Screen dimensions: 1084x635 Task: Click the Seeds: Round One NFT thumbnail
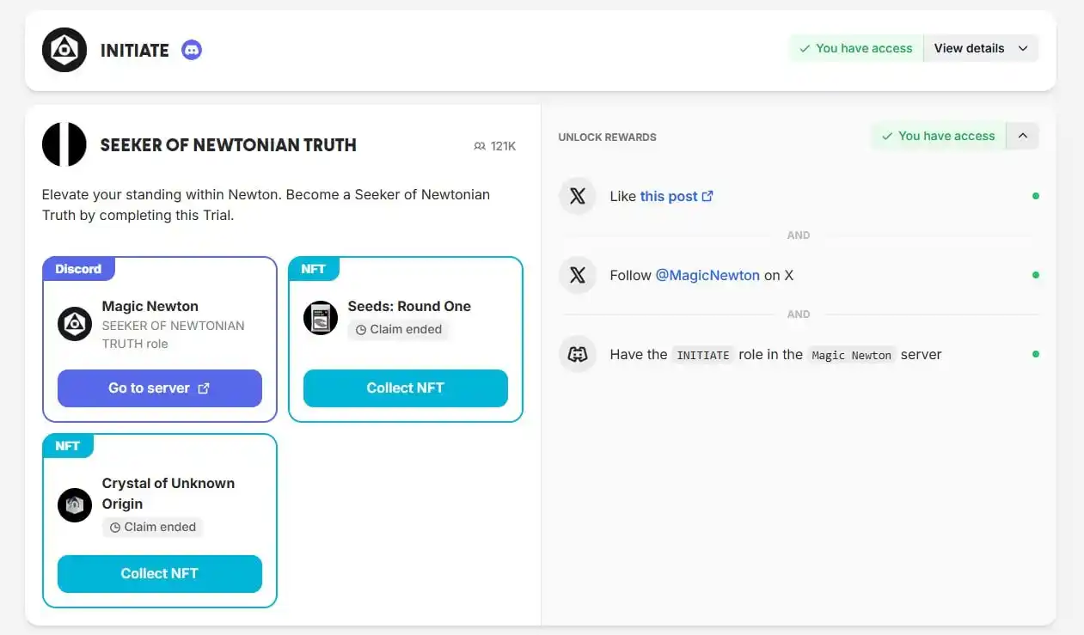pyautogui.click(x=321, y=318)
